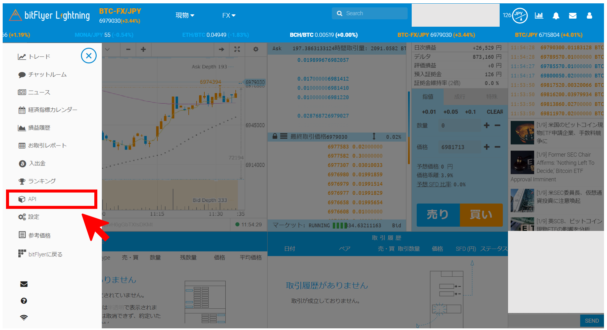Click the order book vertical arrows icon
This screenshot has width=607, height=330.
click(x=374, y=136)
